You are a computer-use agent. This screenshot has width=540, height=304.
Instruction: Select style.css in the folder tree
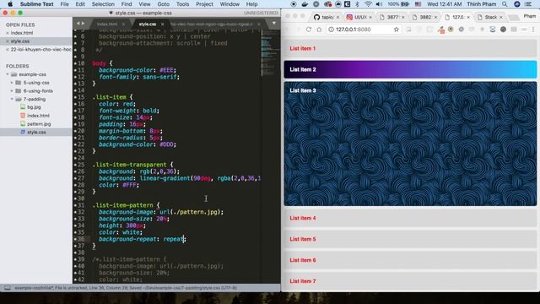pos(36,132)
